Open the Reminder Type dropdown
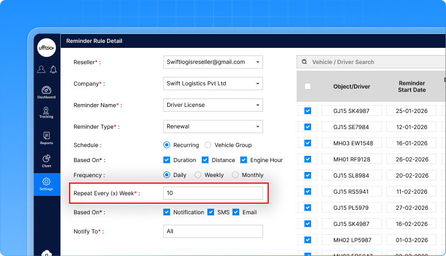 pyautogui.click(x=258, y=126)
